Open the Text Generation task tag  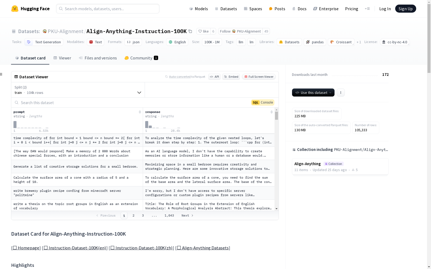(44, 42)
